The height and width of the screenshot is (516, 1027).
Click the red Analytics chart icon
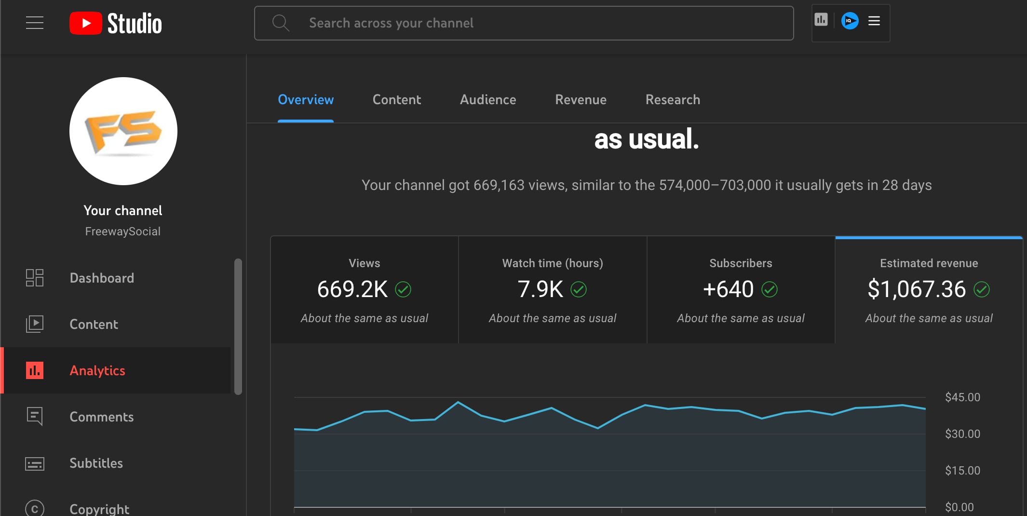click(x=35, y=370)
